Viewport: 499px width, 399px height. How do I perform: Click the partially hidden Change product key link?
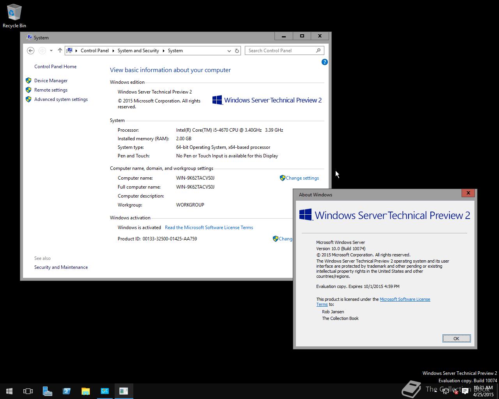[x=285, y=239]
